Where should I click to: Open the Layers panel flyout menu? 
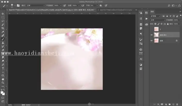click(x=180, y=12)
